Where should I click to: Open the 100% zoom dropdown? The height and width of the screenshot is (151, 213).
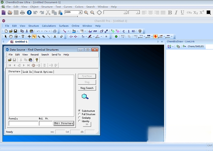(x=80, y=12)
